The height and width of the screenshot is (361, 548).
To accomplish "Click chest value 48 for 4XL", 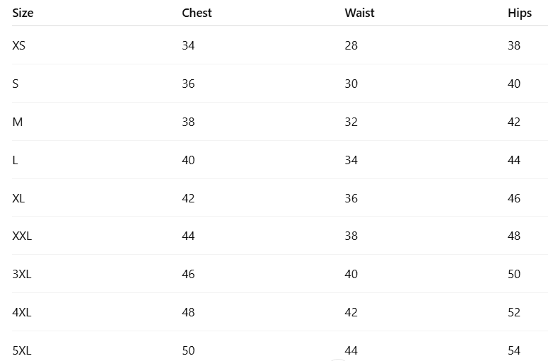I will [x=188, y=312].
